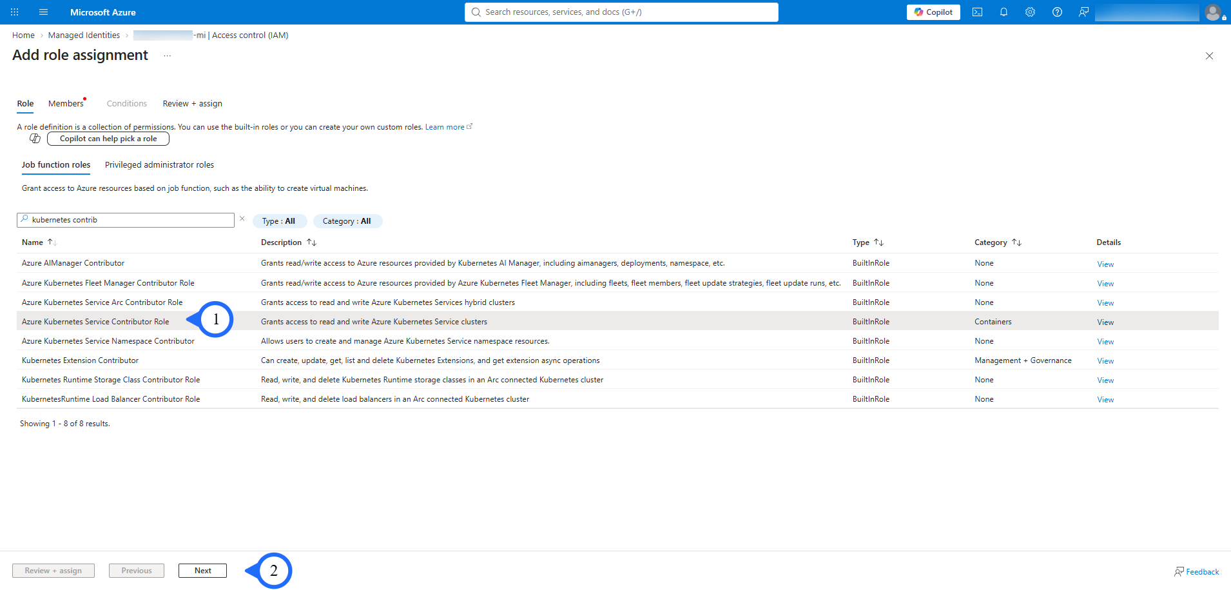The width and height of the screenshot is (1231, 590).
Task: View details for Kubernetes Extension Contributor
Action: [x=1105, y=361]
